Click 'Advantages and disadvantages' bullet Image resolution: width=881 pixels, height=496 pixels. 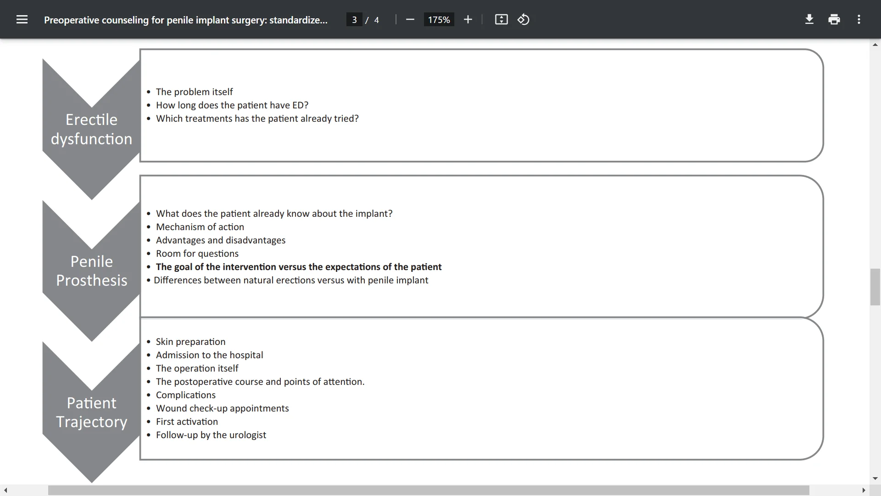(221, 240)
